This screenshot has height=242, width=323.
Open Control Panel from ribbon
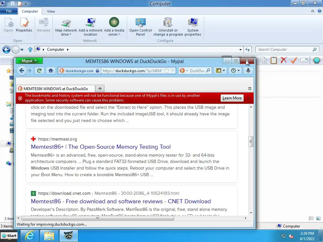pyautogui.click(x=140, y=27)
